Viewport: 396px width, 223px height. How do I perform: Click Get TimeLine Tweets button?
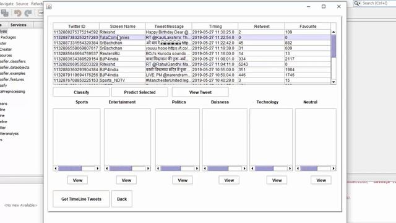click(x=81, y=199)
